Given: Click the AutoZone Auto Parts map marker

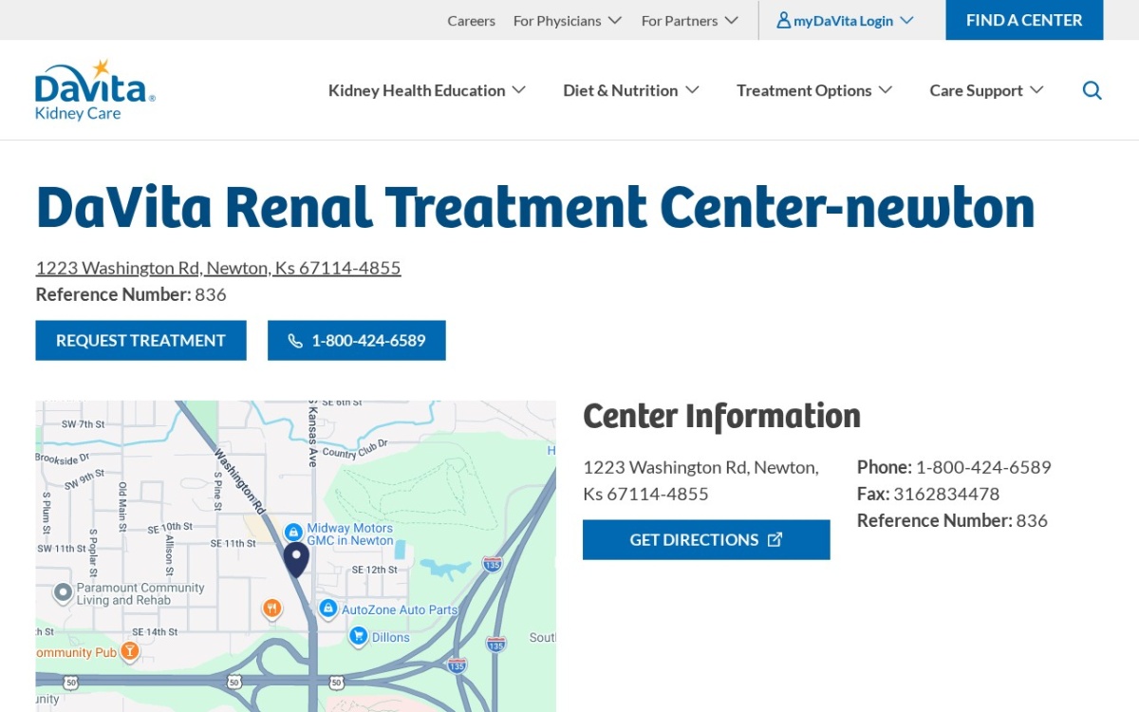Looking at the screenshot, I should (x=327, y=608).
